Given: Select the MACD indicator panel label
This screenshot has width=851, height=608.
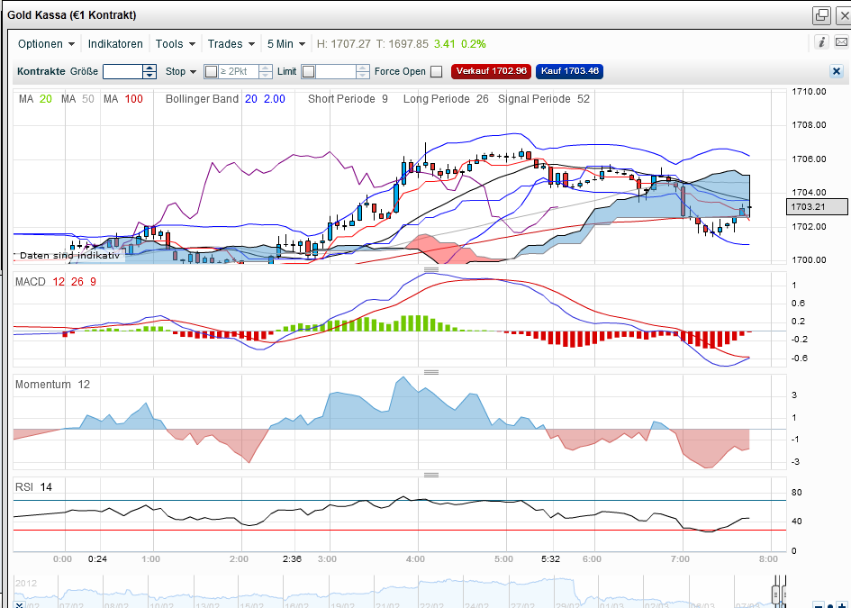Looking at the screenshot, I should [32, 281].
